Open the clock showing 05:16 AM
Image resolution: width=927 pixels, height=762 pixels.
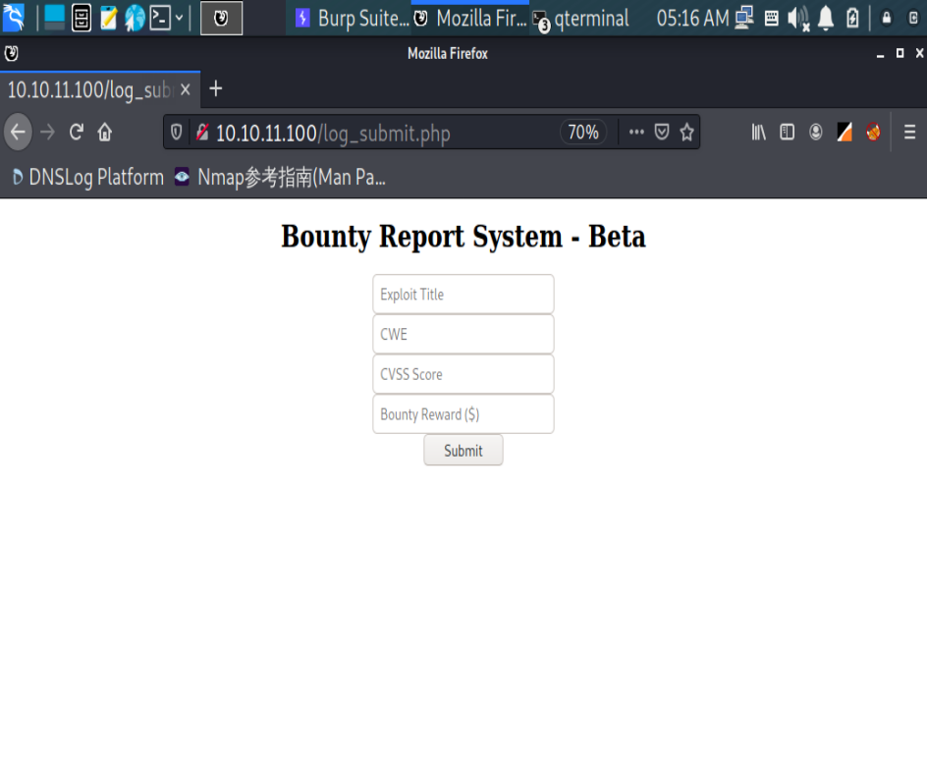(x=692, y=19)
